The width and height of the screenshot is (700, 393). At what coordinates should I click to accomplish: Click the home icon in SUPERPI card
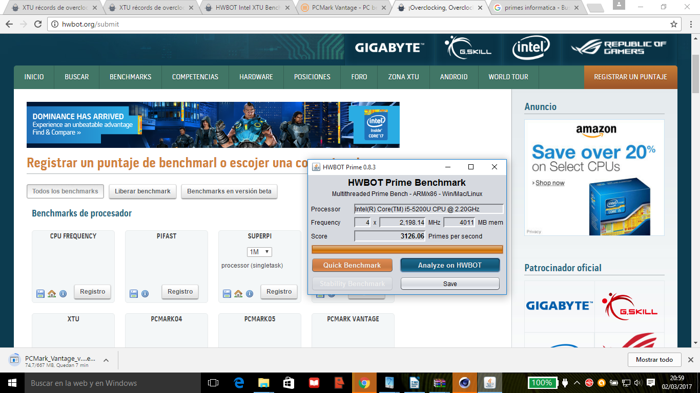[238, 294]
